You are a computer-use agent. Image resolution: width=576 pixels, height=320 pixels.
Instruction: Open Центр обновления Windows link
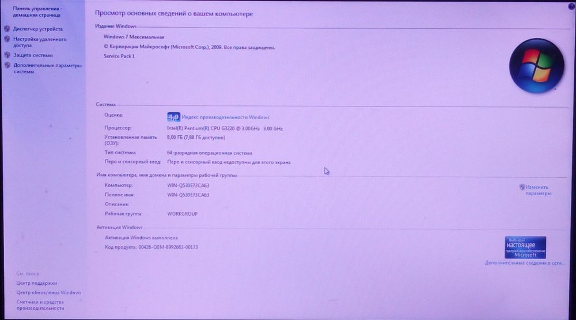coord(48,293)
